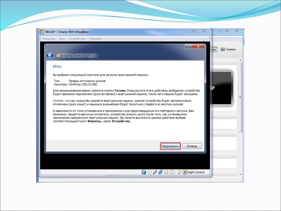The width and height of the screenshot is (281, 211).
Task: Click the hard disk activity status icon
Action: (144, 172)
